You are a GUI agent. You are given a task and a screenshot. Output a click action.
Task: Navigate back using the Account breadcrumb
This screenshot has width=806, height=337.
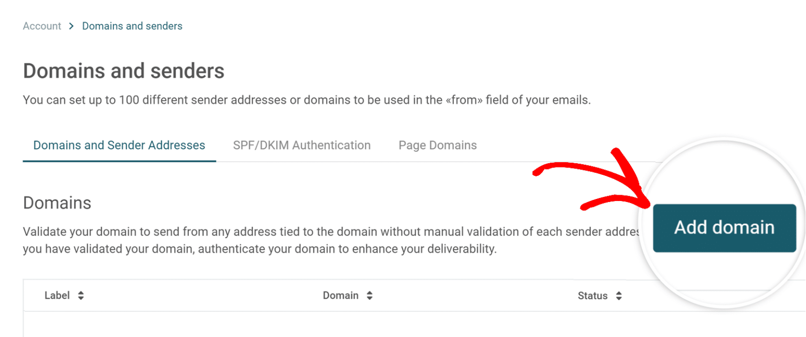tap(41, 25)
